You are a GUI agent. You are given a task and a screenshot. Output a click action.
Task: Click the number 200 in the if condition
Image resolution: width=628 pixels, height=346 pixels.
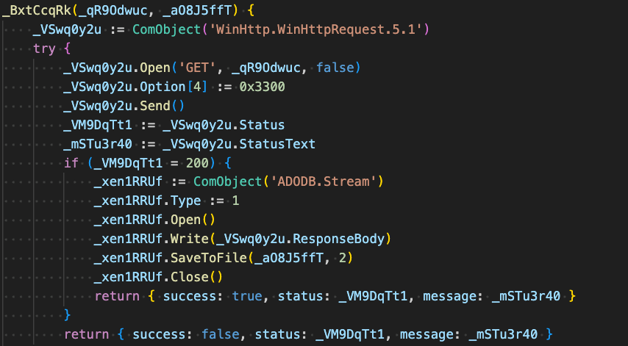click(x=197, y=164)
